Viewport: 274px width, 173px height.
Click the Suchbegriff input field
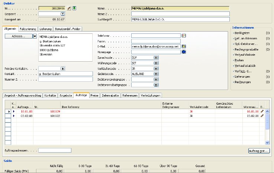coord(180,19)
